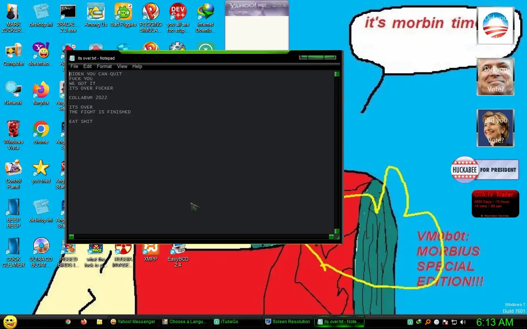Click Notepad scroll down arrow
The width and height of the screenshot is (527, 329).
[x=337, y=231]
